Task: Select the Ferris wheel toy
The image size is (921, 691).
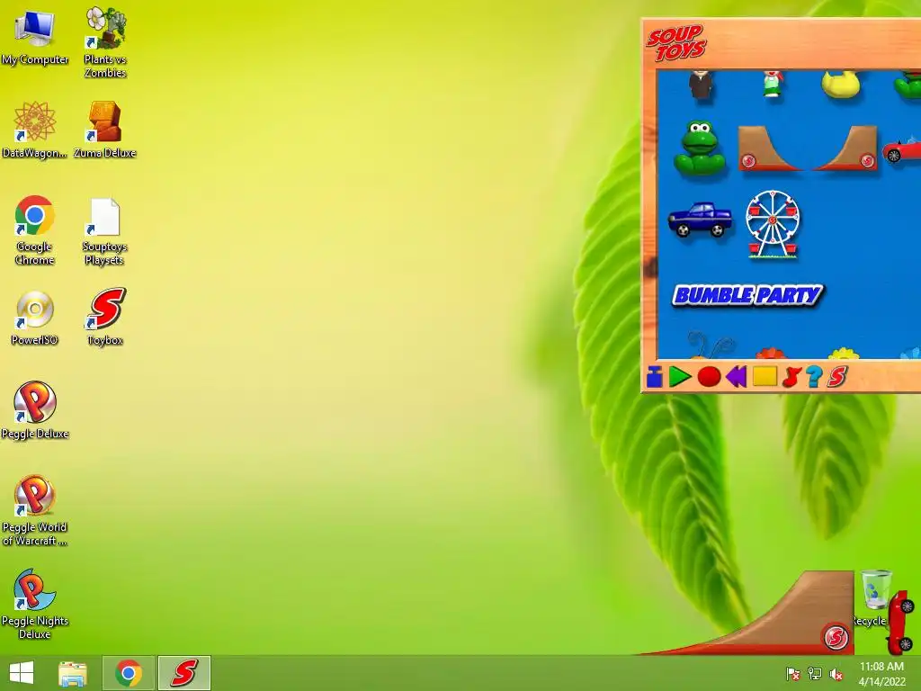Action: (x=773, y=224)
